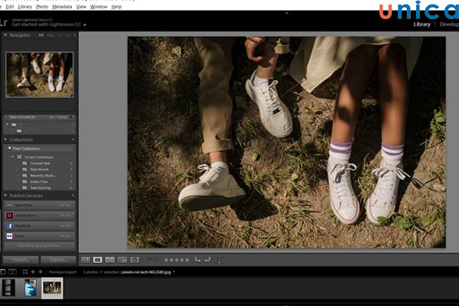Set Navigator zoom to FIT
Image resolution: width=459 pixels, height=306 pixels.
tap(41, 35)
